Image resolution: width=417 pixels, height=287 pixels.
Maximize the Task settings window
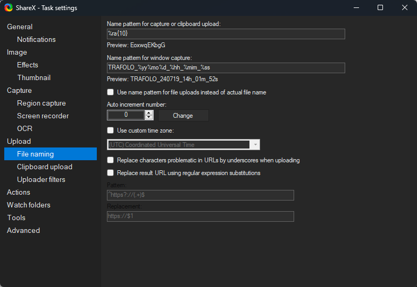(x=380, y=7)
